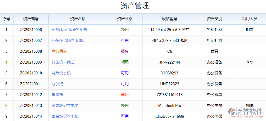Select asset number ZC20210006 cell
This screenshot has height=121, width=266.
[x=31, y=30]
